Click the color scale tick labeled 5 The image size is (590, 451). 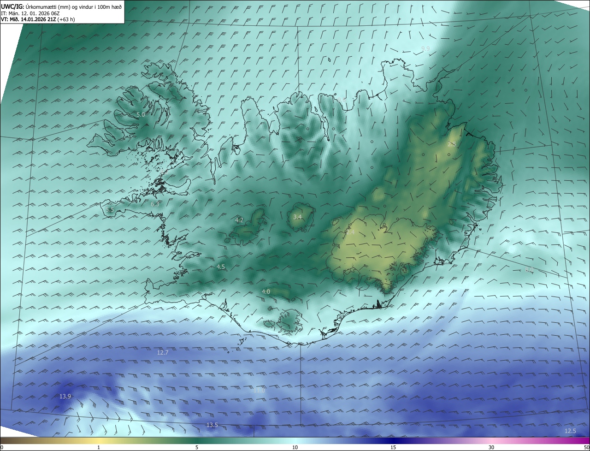tap(197, 447)
